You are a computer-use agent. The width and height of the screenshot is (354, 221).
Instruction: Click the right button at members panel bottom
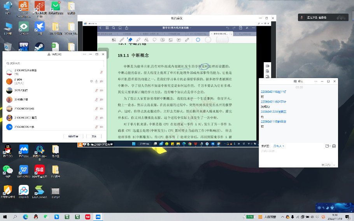(94, 136)
